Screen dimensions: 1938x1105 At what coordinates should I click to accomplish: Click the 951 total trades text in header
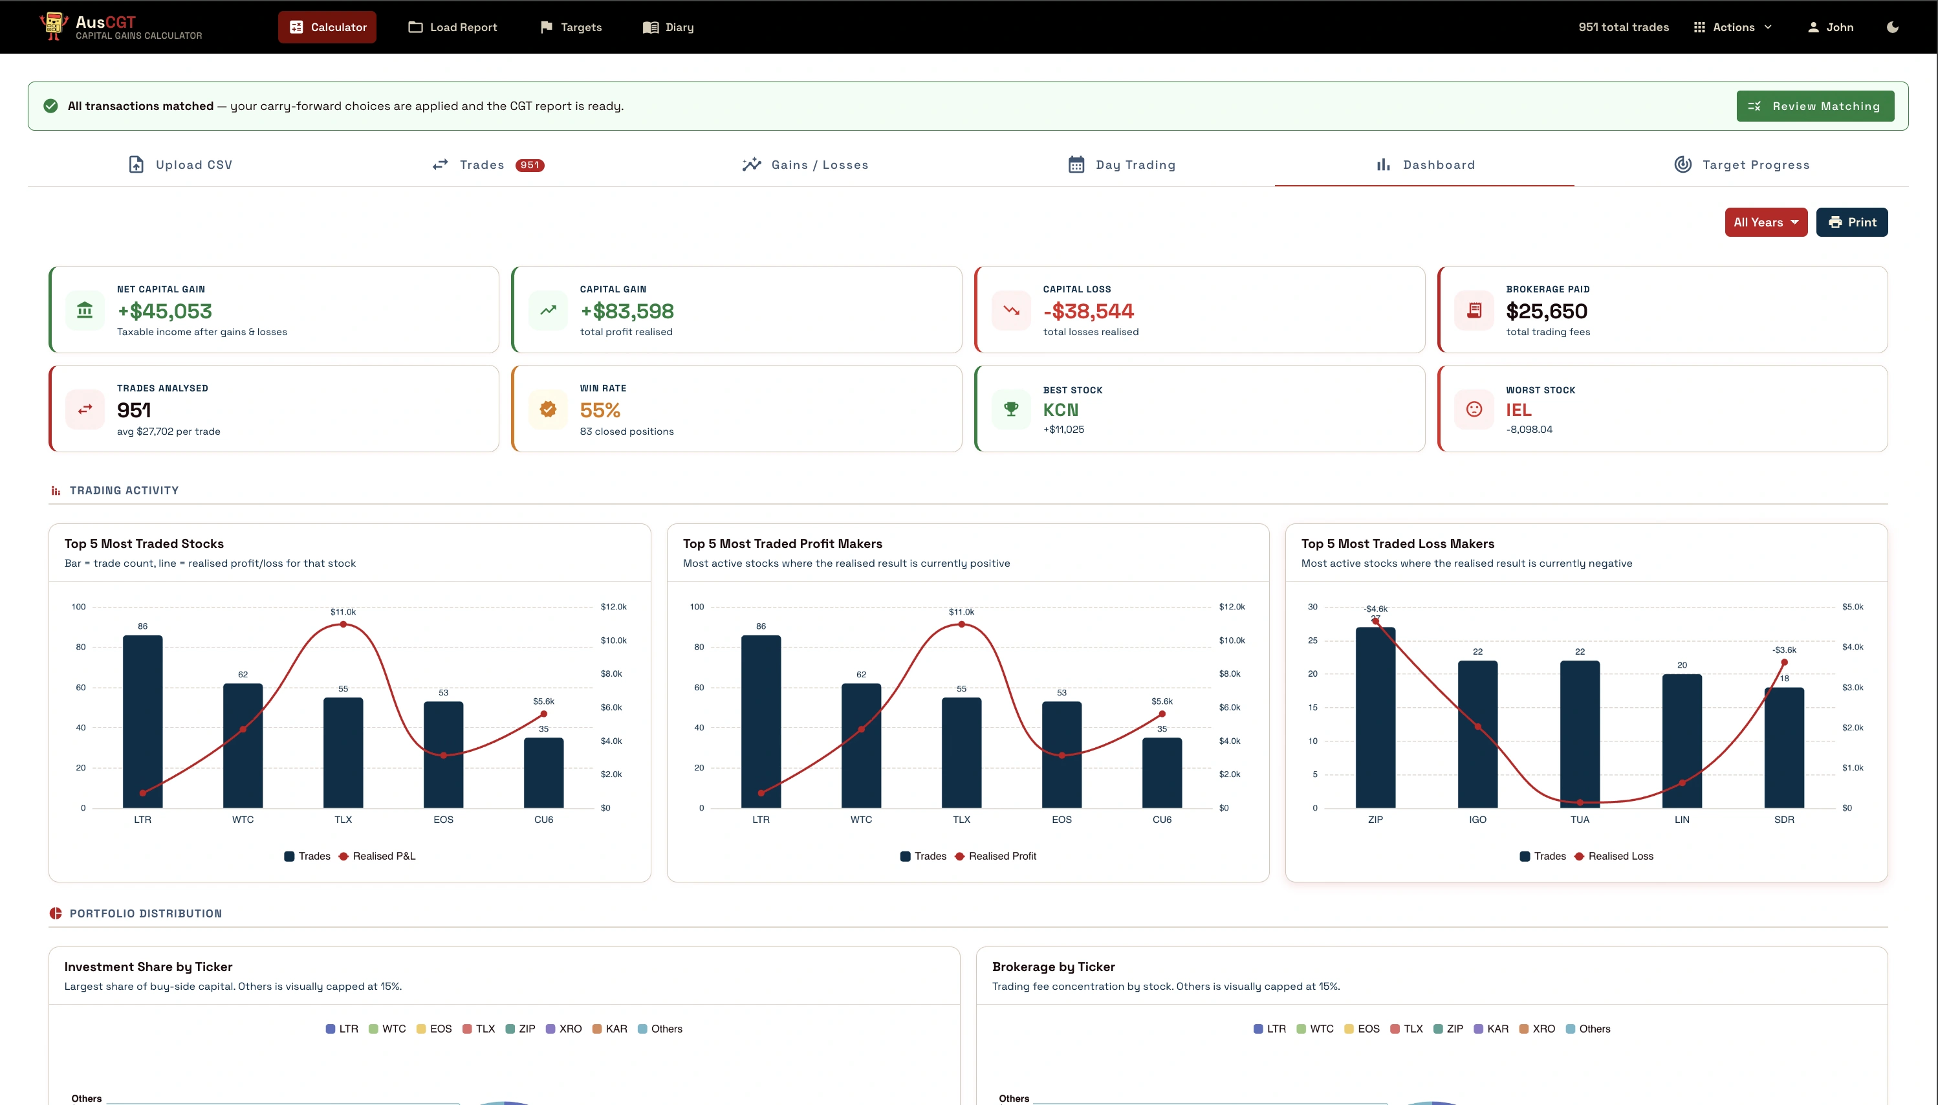(1624, 27)
